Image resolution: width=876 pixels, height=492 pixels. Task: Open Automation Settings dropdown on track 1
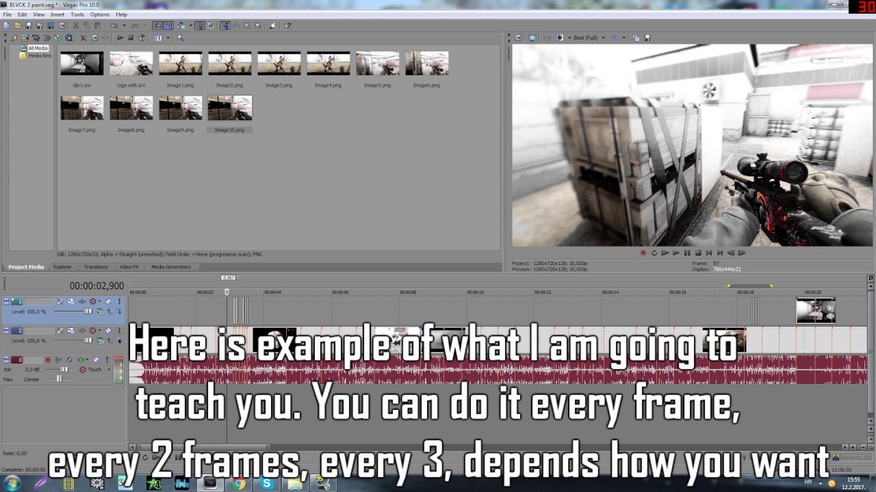99,301
